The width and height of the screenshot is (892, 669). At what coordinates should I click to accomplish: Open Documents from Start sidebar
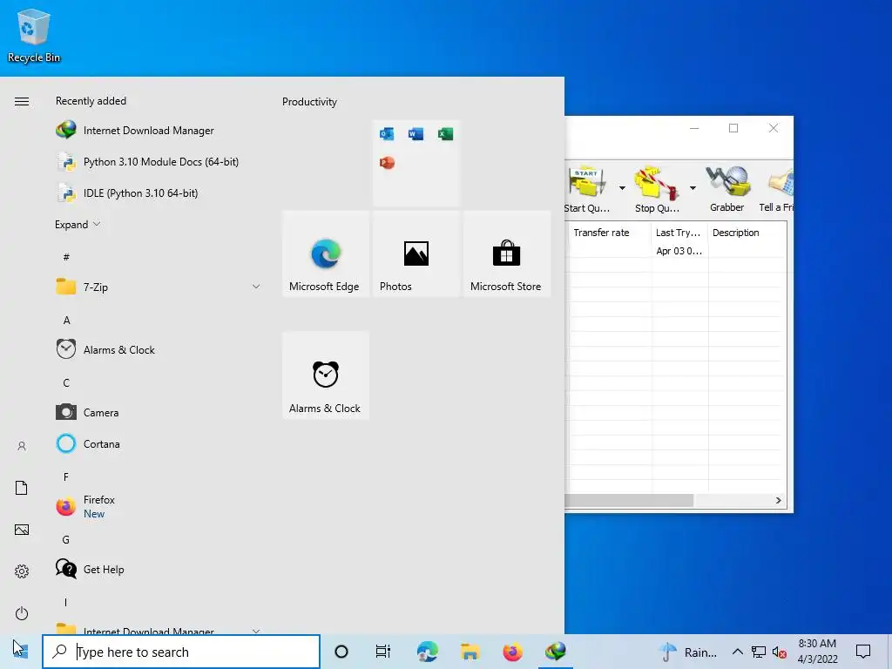(22, 488)
